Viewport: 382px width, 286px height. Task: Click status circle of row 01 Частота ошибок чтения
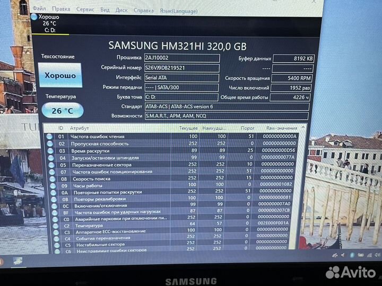click(49, 137)
